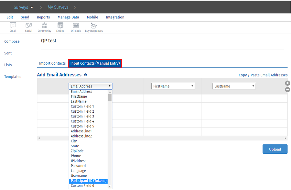Select the Community icon
Screen dimensions: 291x190
(x=44, y=26)
